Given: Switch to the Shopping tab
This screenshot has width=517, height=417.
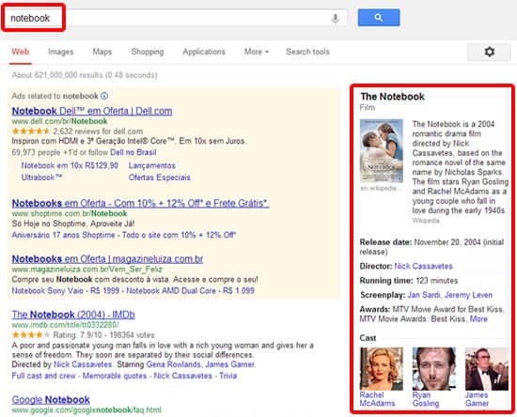Looking at the screenshot, I should click(148, 52).
